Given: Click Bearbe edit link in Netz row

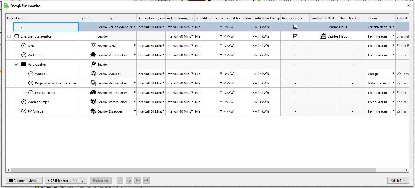Looking at the screenshot, I should tap(102, 46).
